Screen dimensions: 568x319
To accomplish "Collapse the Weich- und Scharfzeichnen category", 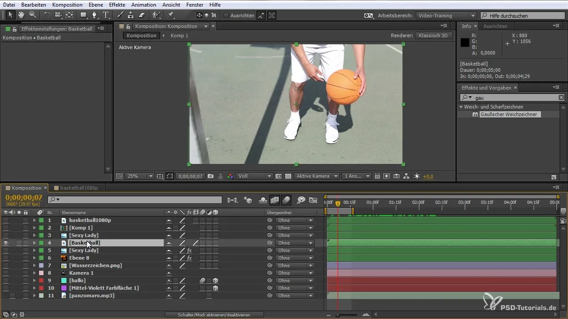I will point(461,107).
